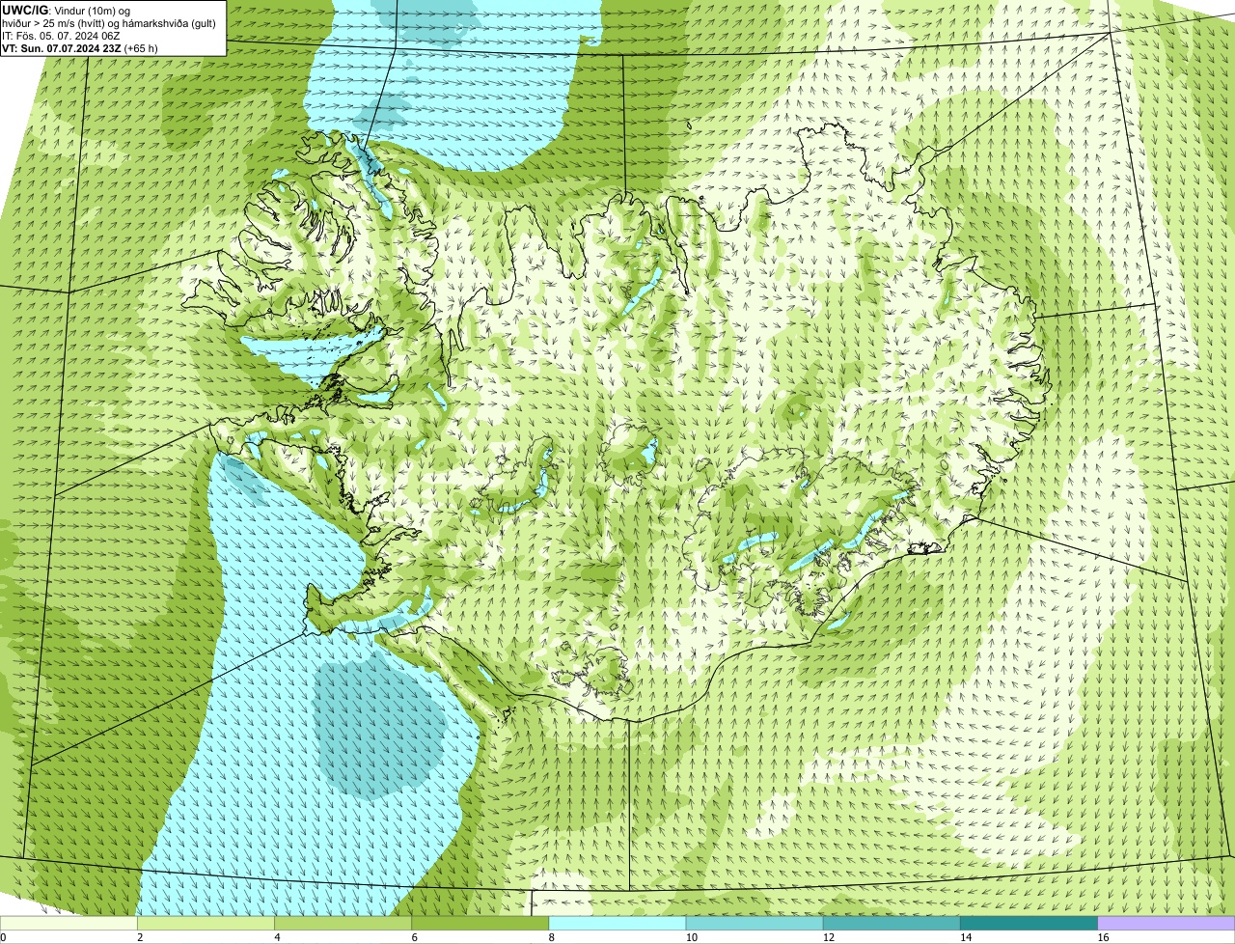Click the scale label '16'
1235x944 pixels.
tap(1103, 937)
